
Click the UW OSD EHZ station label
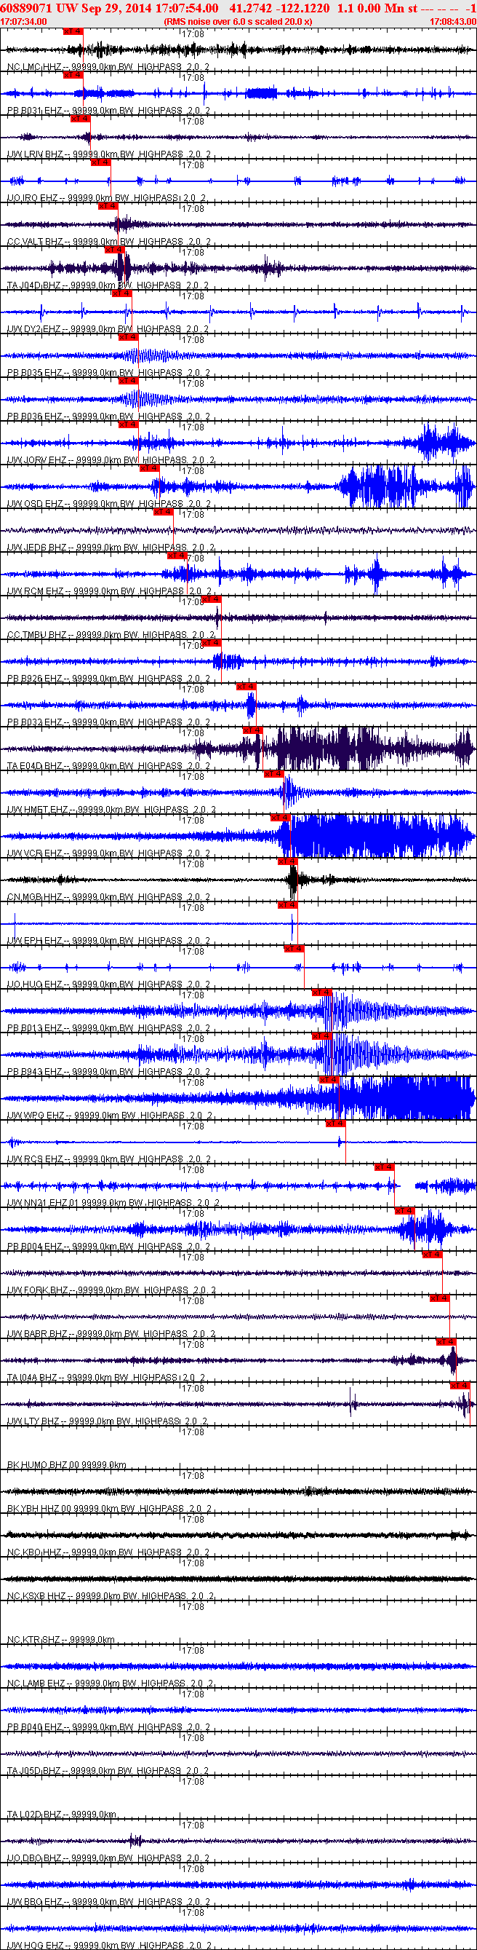click(x=110, y=504)
